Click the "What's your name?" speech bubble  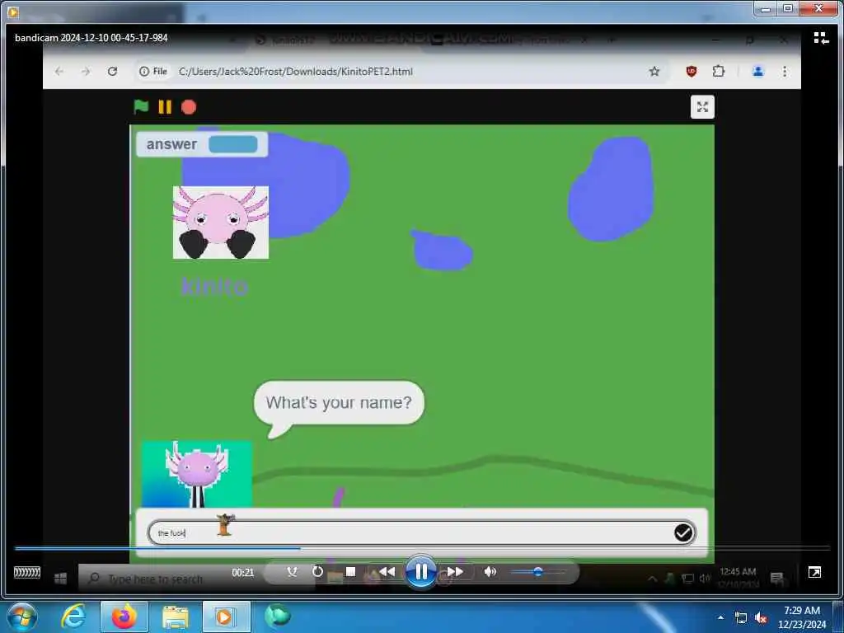(x=339, y=402)
